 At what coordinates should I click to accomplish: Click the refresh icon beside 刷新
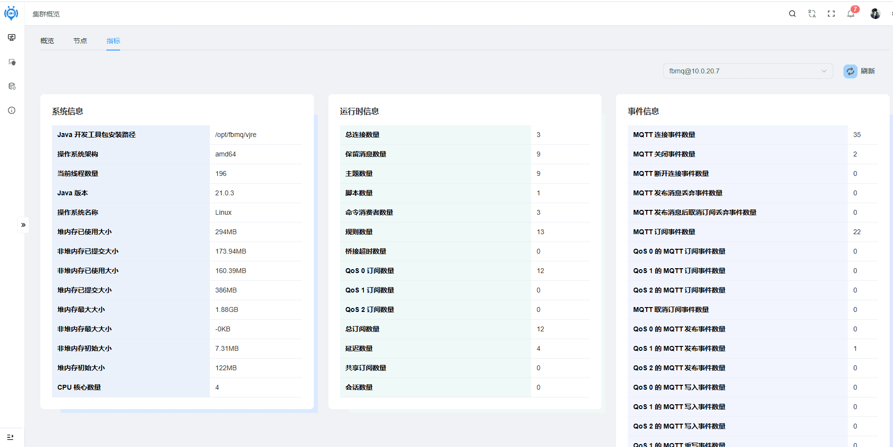click(x=850, y=71)
